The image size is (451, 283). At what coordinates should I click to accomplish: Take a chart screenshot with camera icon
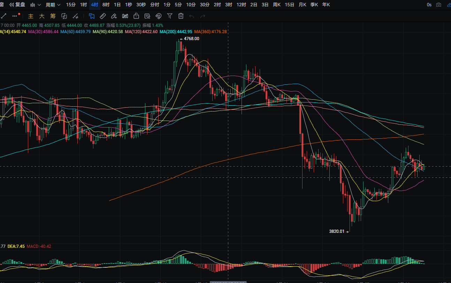438,5
